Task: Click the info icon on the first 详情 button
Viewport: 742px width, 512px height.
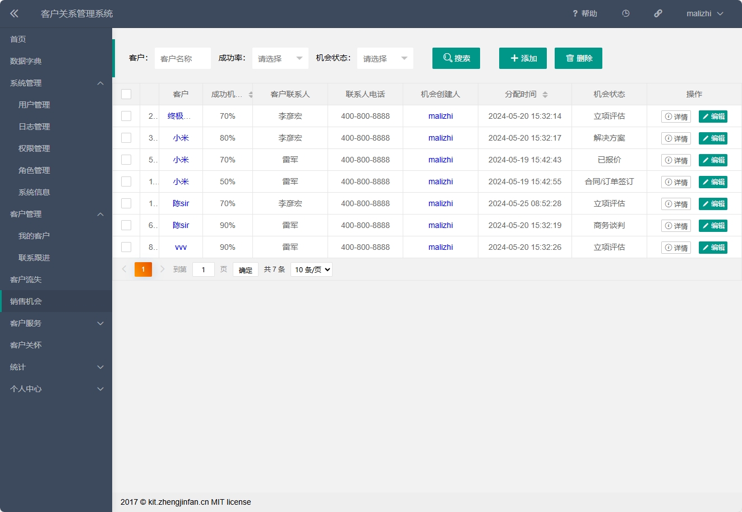Action: pyautogui.click(x=667, y=116)
